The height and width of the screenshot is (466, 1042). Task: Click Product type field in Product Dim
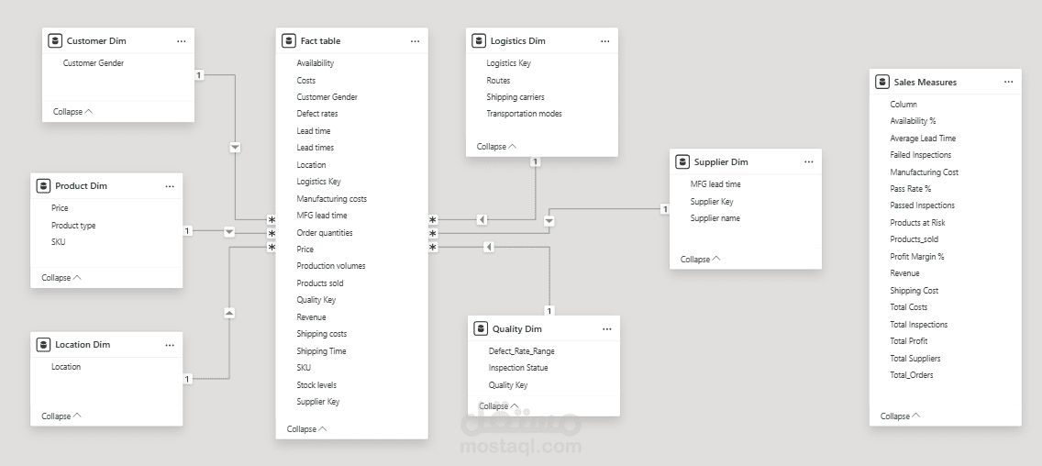click(x=73, y=226)
